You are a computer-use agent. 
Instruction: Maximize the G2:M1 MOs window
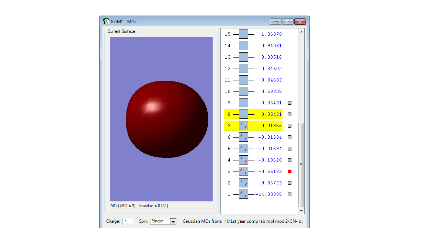pos(288,22)
